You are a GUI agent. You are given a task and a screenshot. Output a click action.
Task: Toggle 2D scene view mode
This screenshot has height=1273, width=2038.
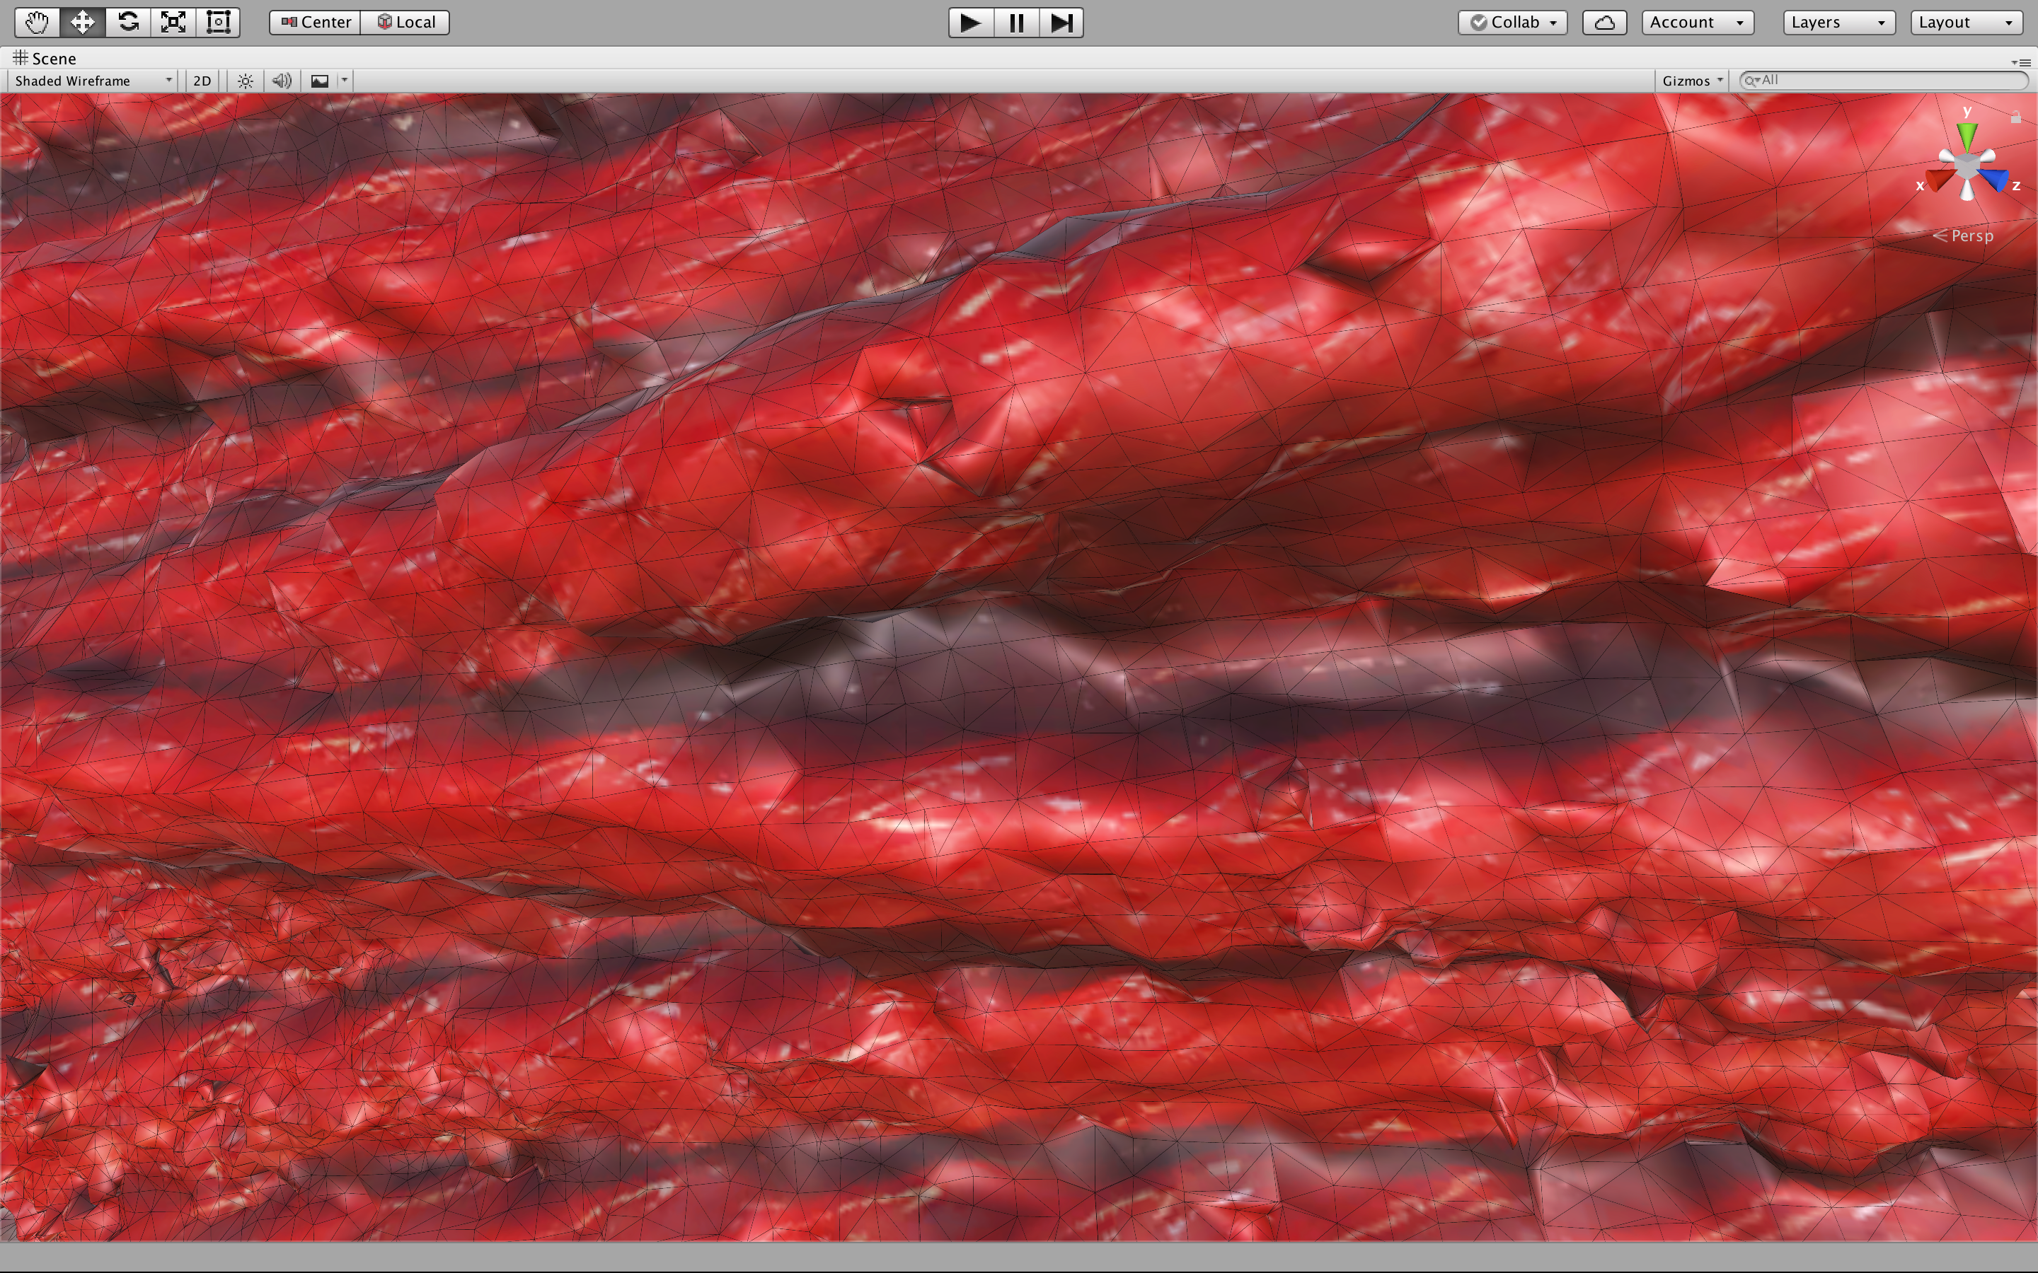[202, 81]
